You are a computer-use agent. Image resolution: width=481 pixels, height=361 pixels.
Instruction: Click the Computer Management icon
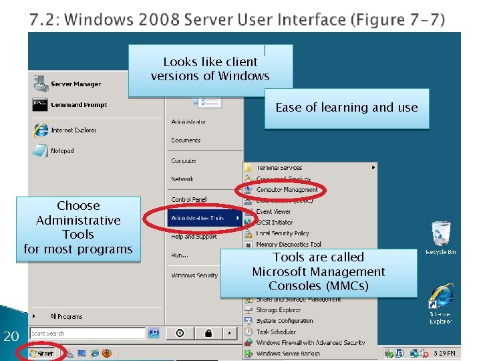(248, 190)
